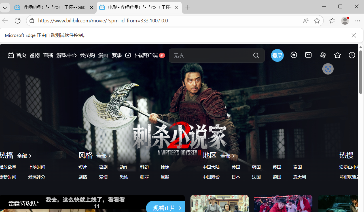Select the 恐怖 genre
Screen dimensions: 364x212
click(x=124, y=177)
